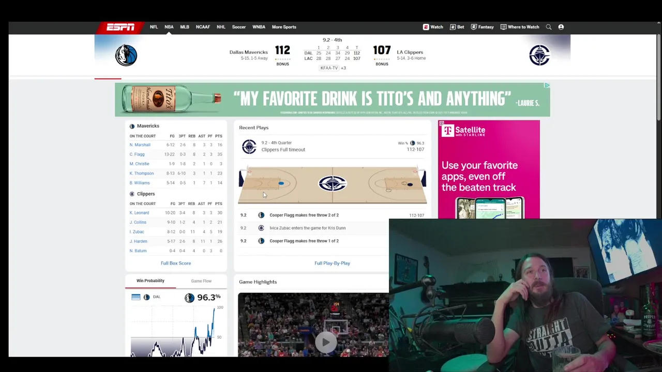Click the Watch ESPN+ icon
Screen dimensions: 662x372
(426, 27)
